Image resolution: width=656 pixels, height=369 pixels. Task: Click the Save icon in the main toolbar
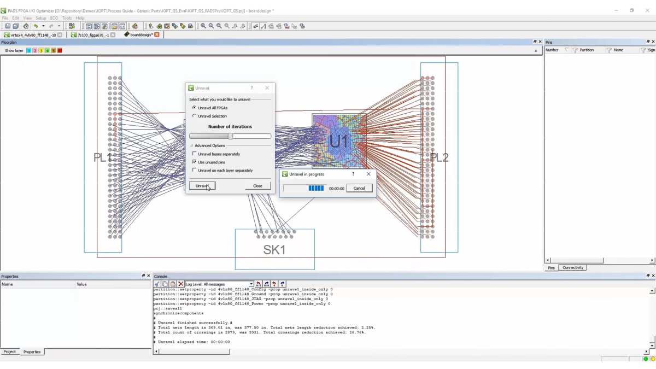point(8,26)
